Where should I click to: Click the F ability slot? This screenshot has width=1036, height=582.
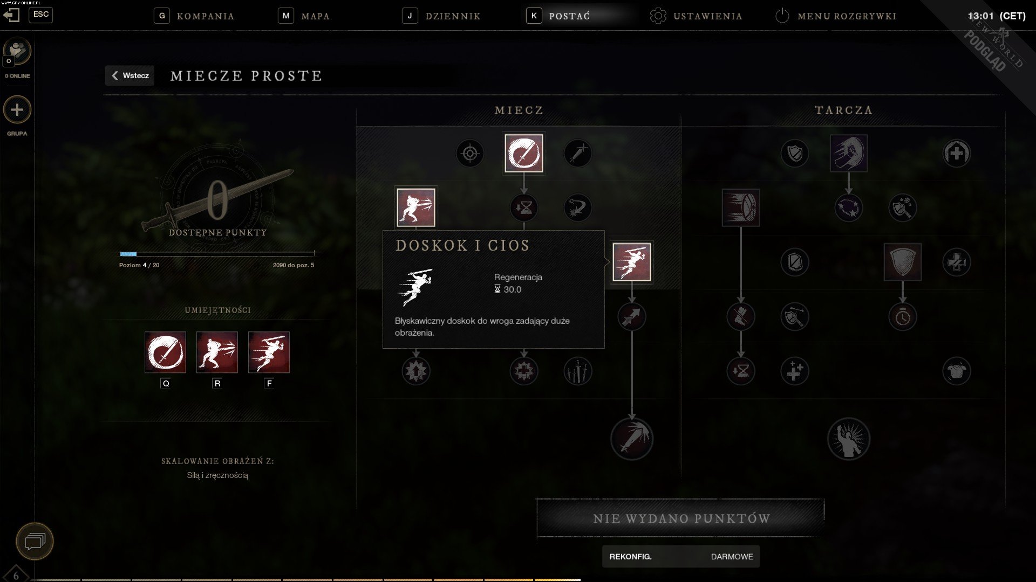click(x=269, y=352)
